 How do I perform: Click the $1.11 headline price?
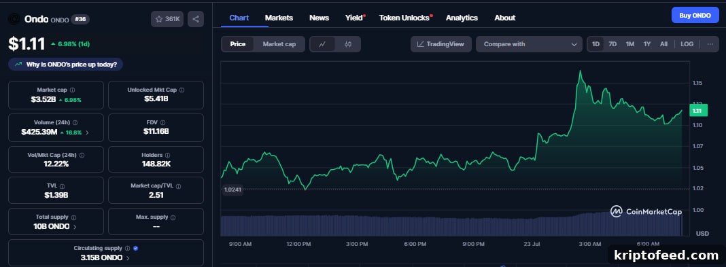[x=27, y=44]
